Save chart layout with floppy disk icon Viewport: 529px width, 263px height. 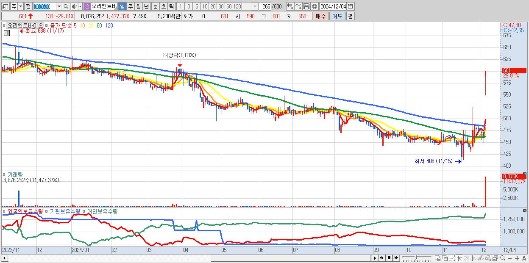click(x=306, y=6)
